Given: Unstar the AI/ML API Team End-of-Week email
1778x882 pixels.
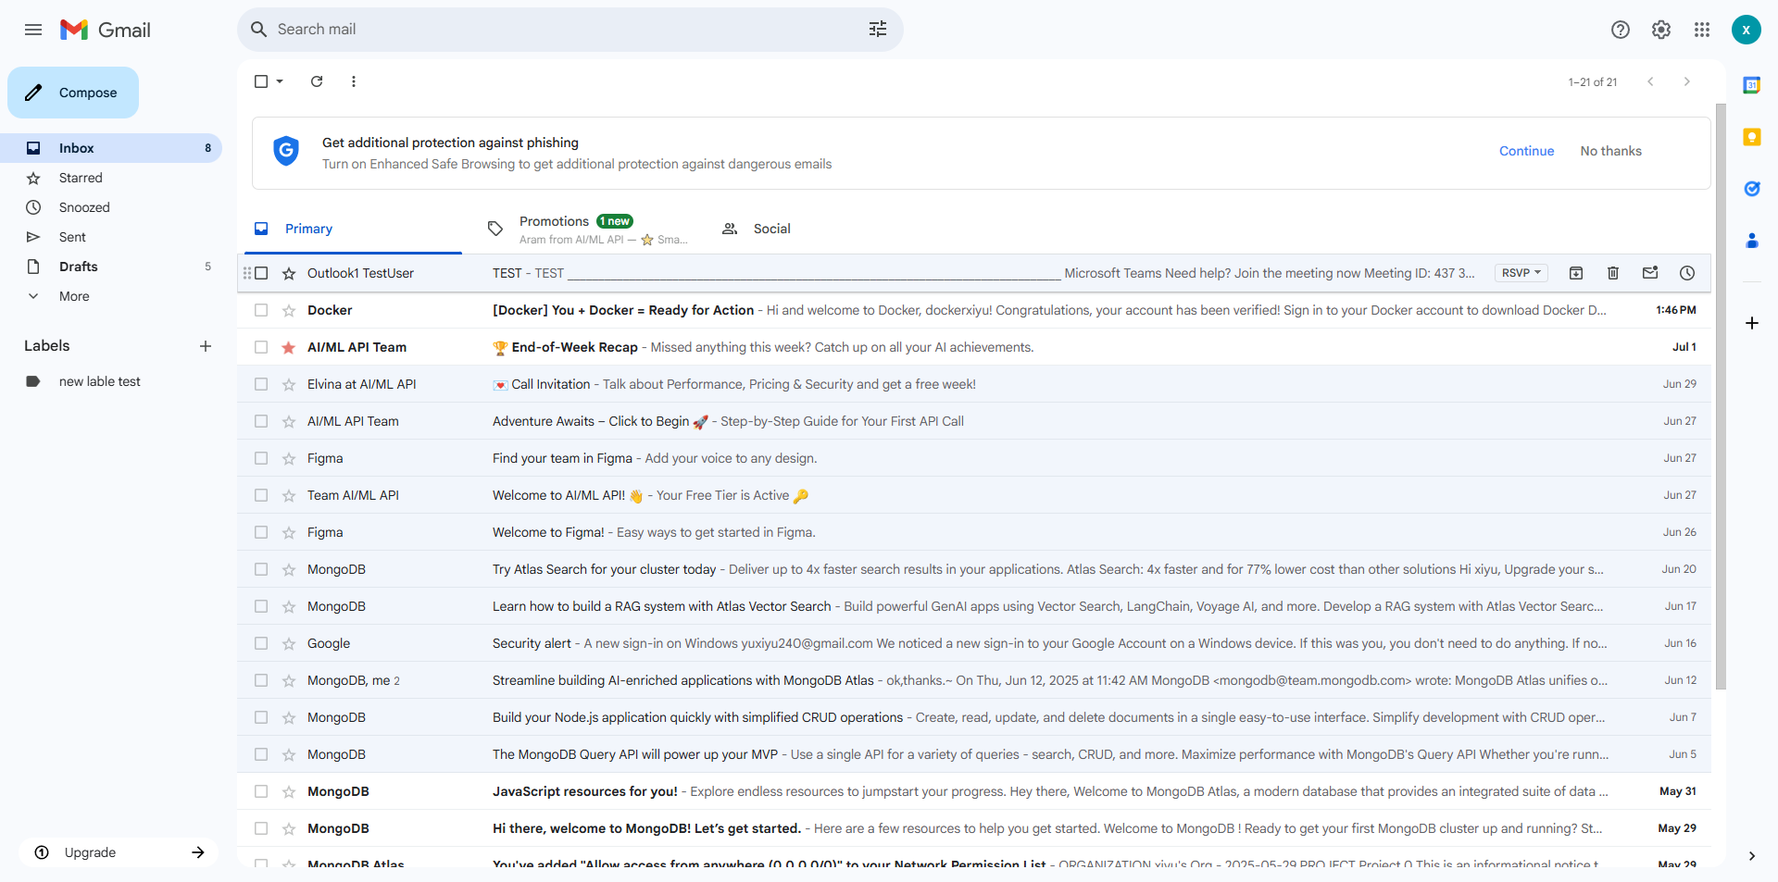Looking at the screenshot, I should tap(289, 347).
